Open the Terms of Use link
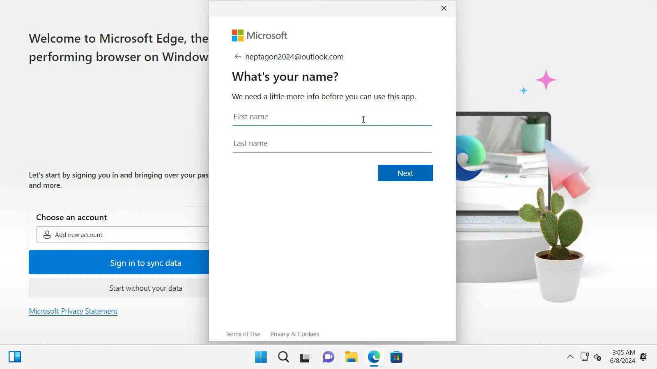Viewport: 657px width, 369px height. point(243,334)
